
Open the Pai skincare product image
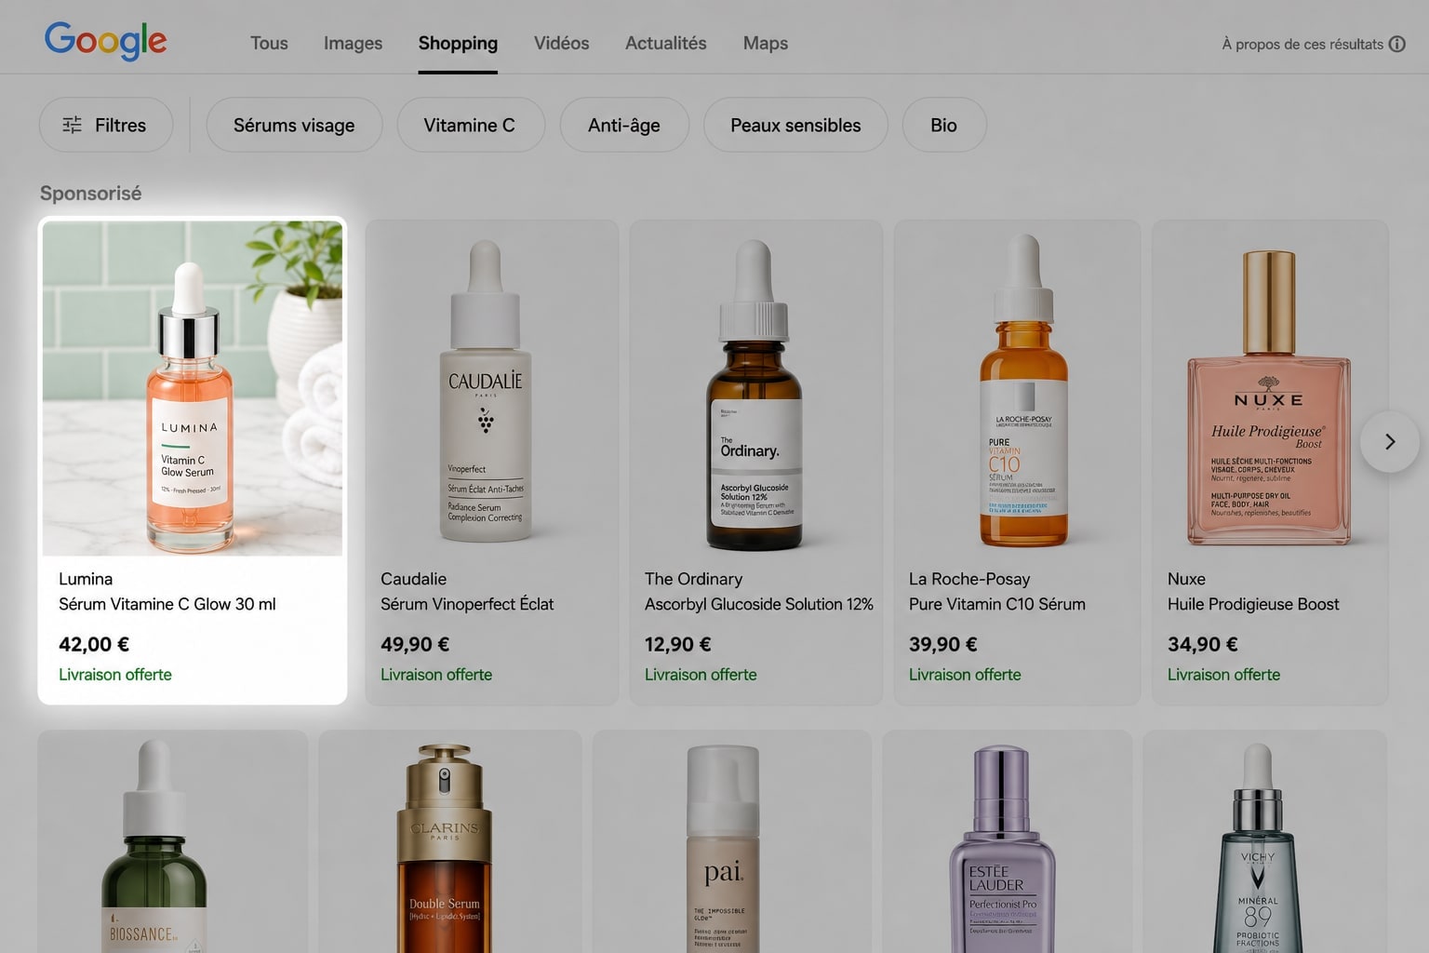coord(723,849)
